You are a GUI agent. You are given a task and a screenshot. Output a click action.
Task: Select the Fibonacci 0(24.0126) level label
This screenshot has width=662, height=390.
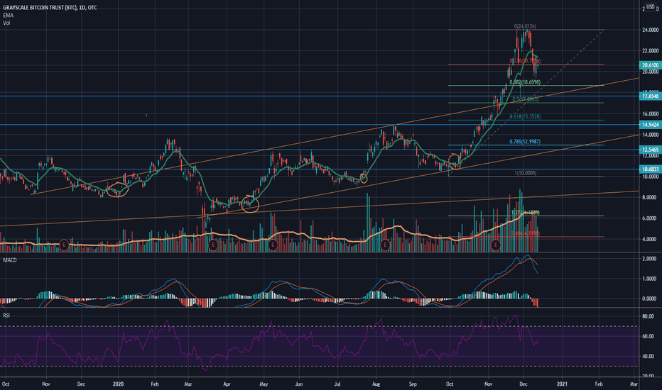(x=525, y=26)
